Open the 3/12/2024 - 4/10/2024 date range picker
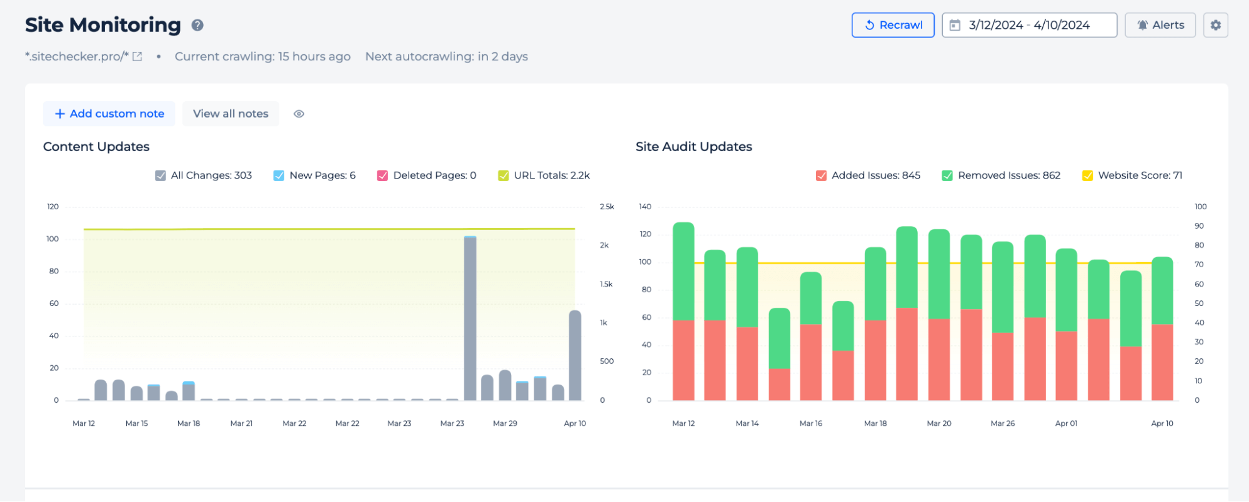Screen dimensions: 1249x502 (x=1029, y=25)
